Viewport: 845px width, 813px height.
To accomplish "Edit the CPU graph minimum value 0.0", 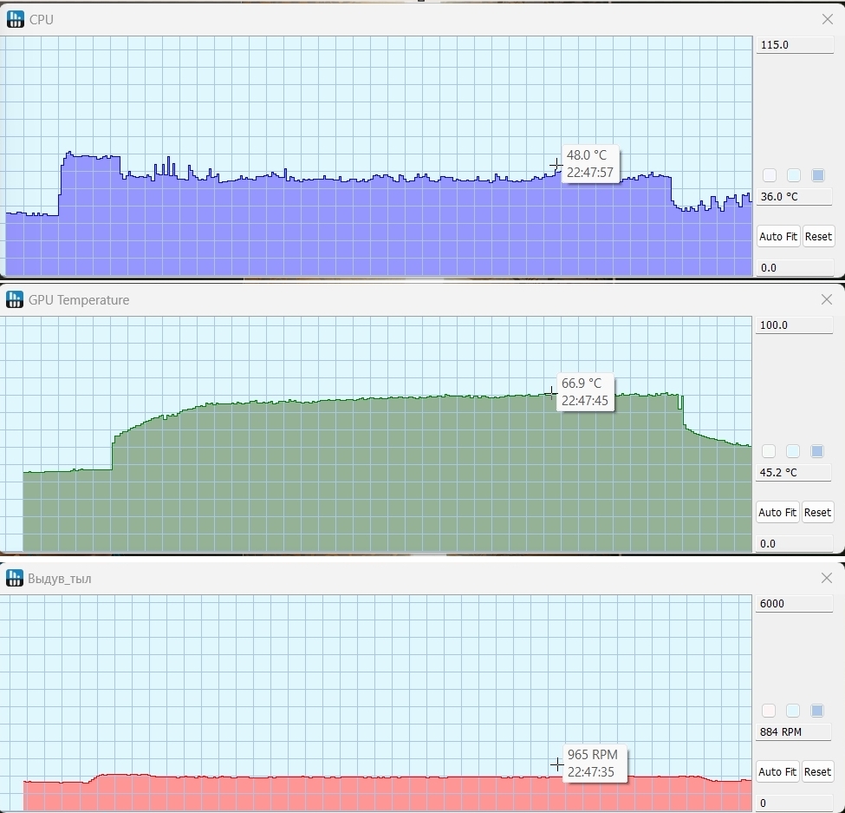I will [x=795, y=267].
